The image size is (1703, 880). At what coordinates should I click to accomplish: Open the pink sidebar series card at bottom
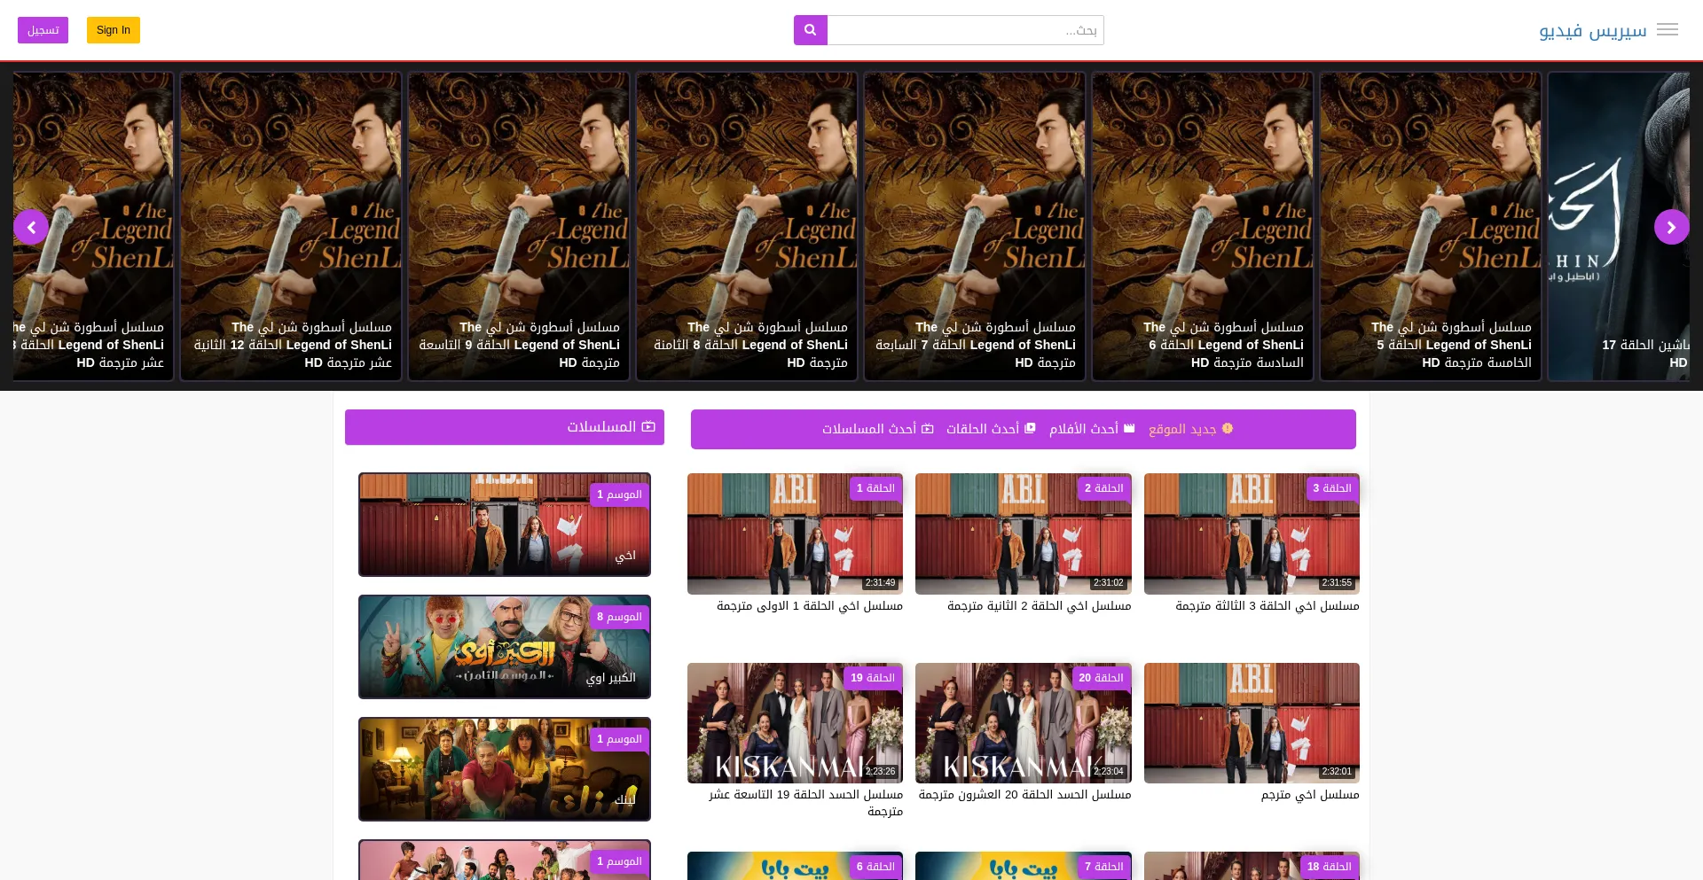pos(505,860)
